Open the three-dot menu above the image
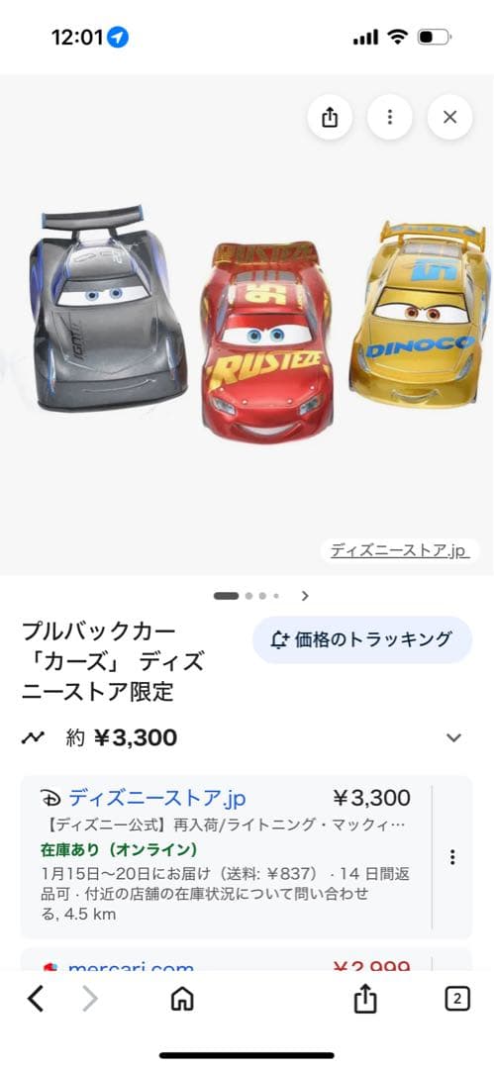Screen dimensions: 494x1069 390,117
